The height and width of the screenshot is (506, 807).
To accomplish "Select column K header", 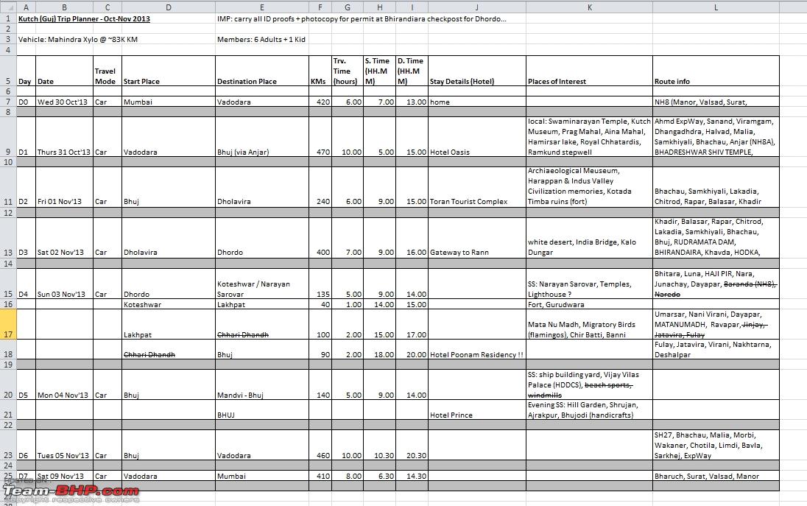I will pos(589,7).
